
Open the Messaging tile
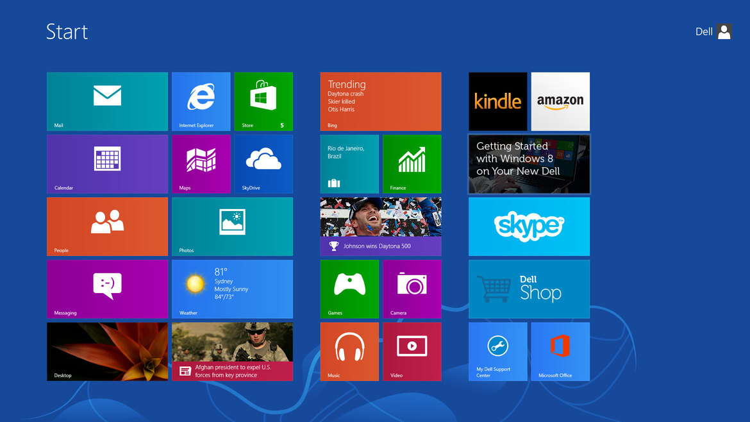pos(107,289)
